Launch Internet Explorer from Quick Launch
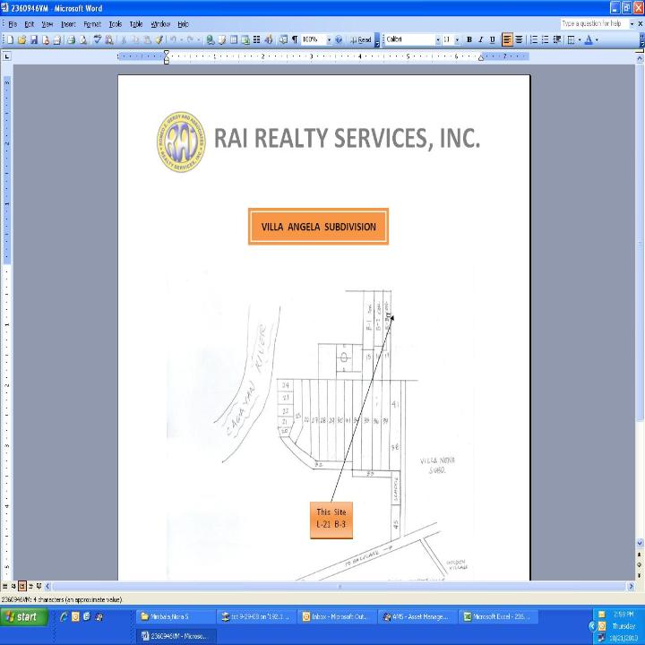645x645 pixels. click(x=64, y=616)
